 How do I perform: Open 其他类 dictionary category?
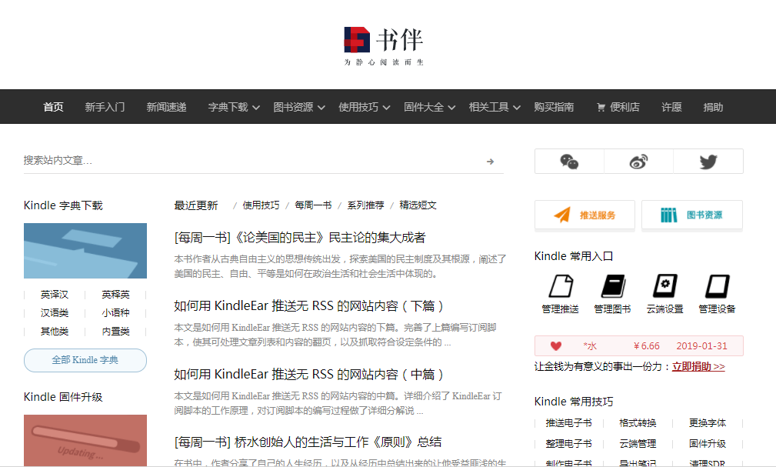pos(55,332)
